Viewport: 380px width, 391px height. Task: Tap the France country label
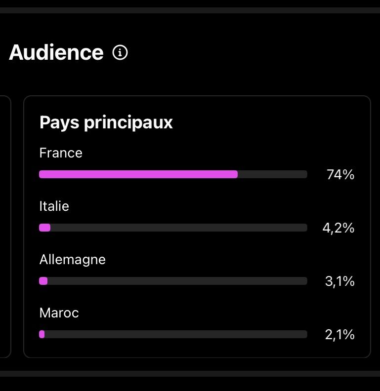(x=61, y=153)
